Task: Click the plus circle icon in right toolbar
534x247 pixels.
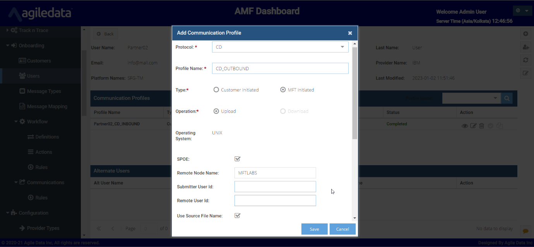Action: pyautogui.click(x=525, y=34)
